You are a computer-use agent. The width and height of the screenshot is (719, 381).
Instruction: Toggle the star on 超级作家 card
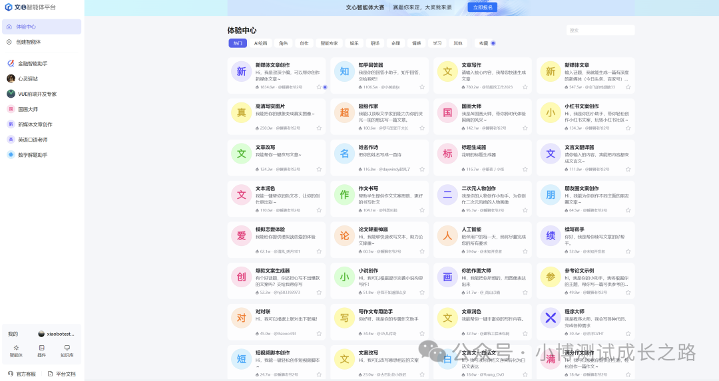422,128
